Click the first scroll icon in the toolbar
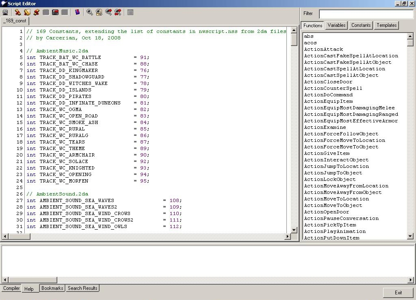The width and height of the screenshot is (416, 300). point(17,13)
